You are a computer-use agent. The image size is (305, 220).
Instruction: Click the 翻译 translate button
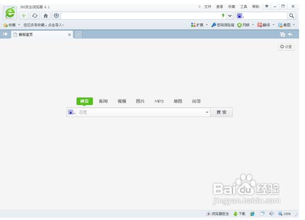264,25
